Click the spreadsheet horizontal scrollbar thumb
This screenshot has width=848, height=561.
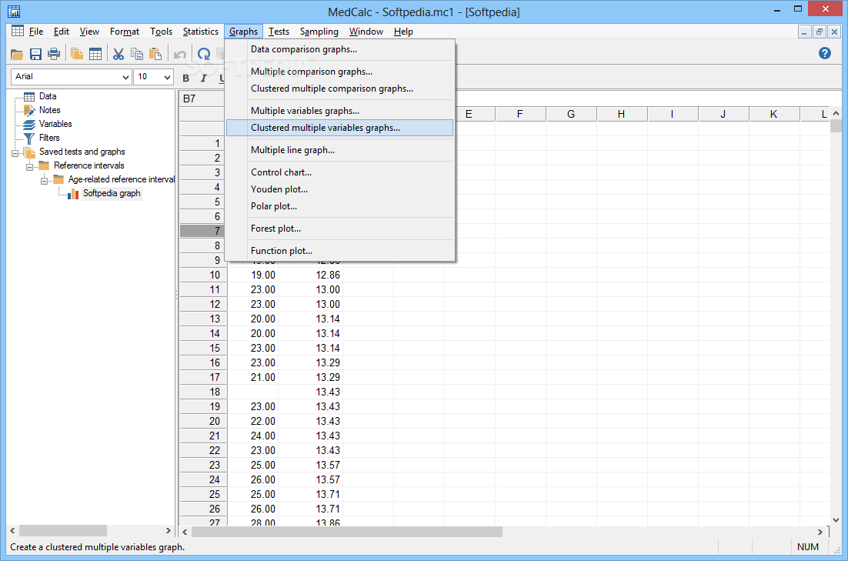346,532
